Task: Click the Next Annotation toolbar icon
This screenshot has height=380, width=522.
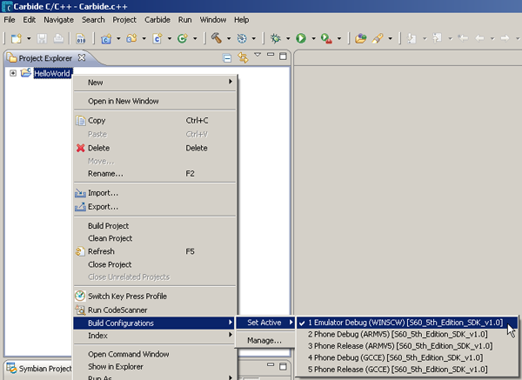Action: pyautogui.click(x=412, y=38)
